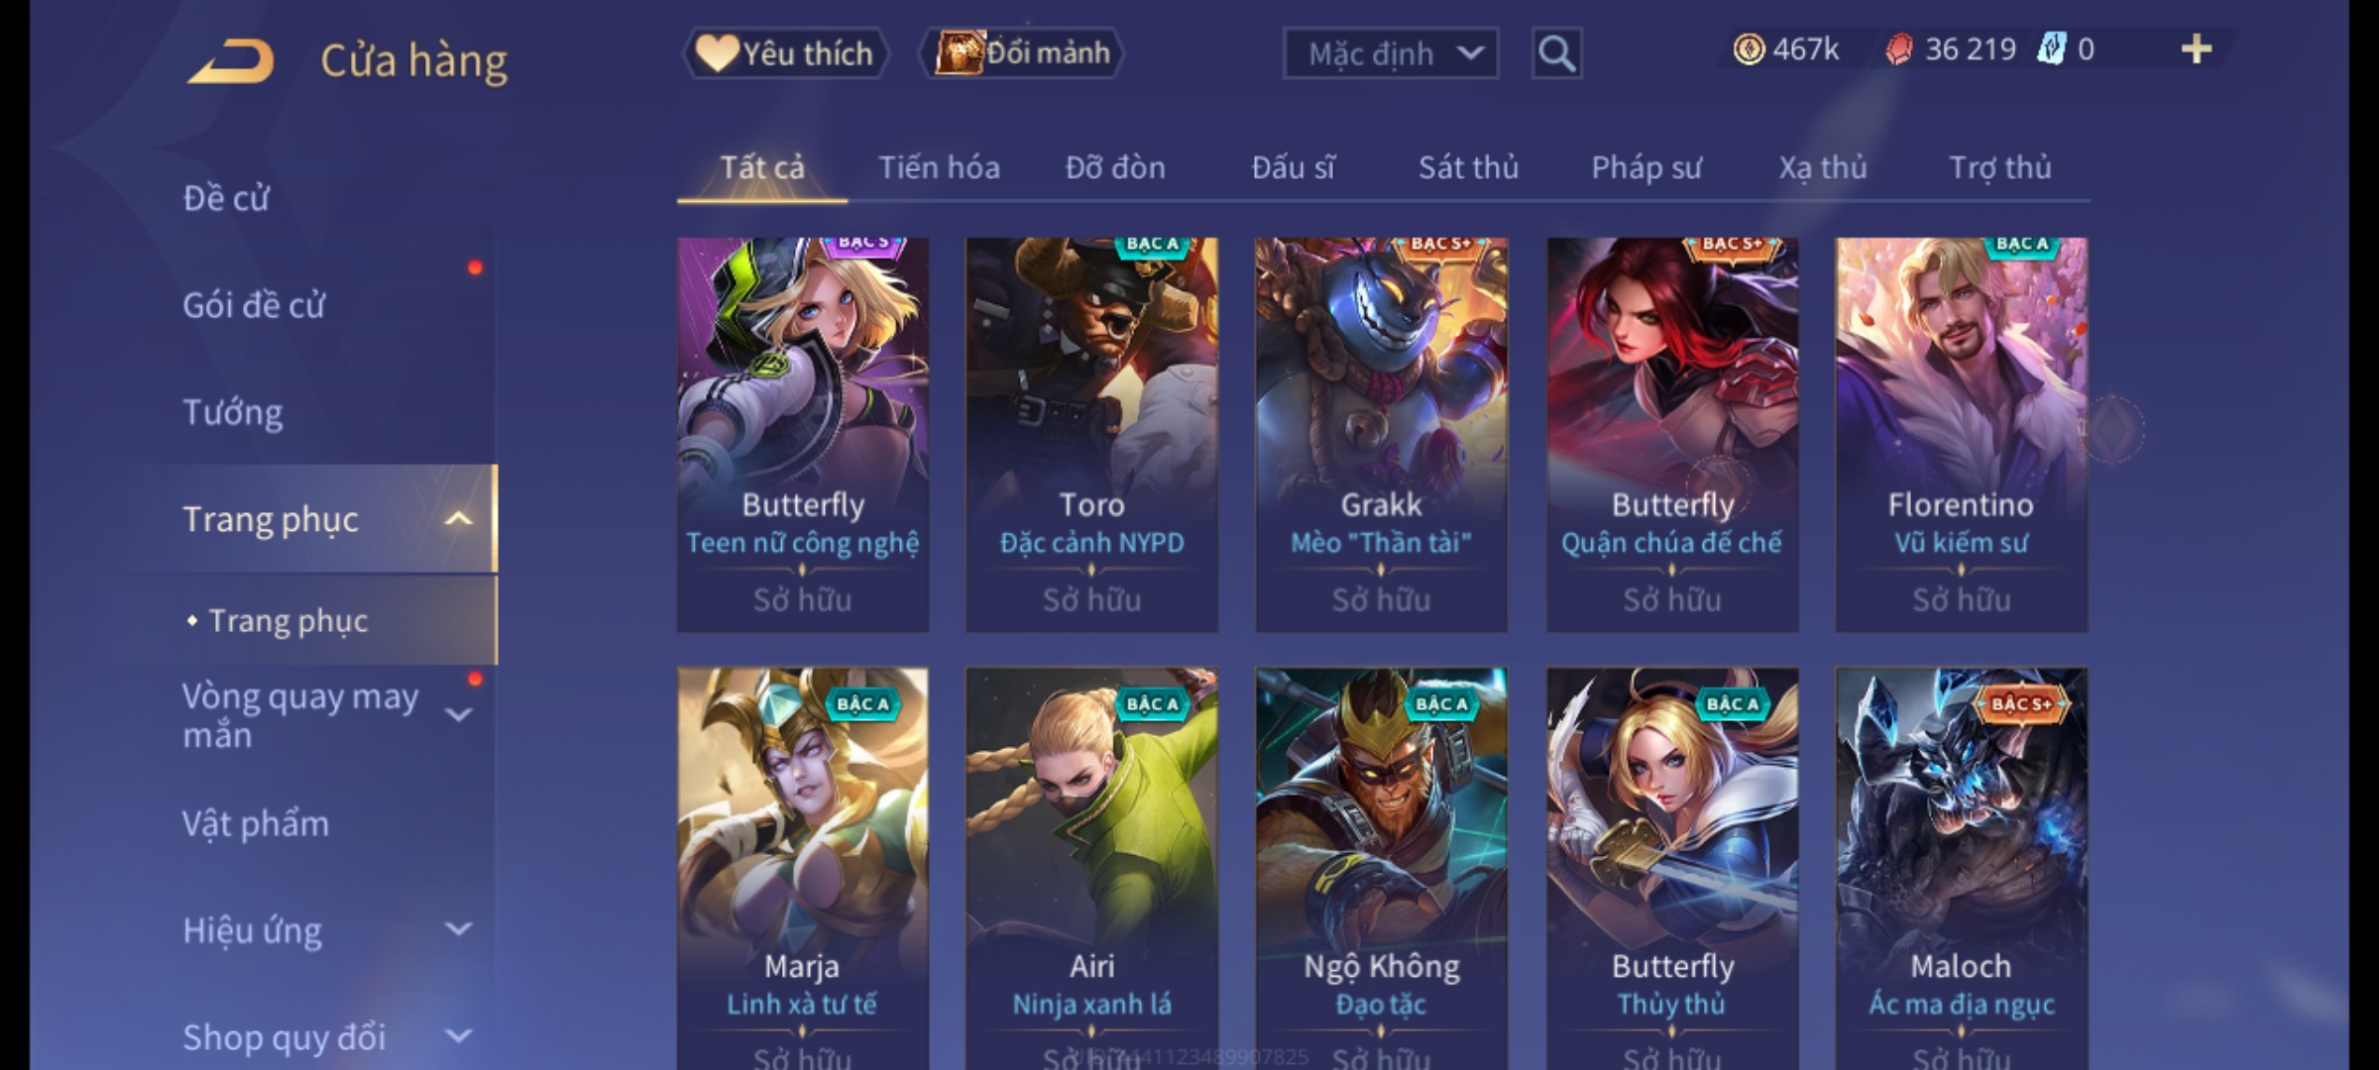Select the Grakk Mèo Thần tài skin card
The width and height of the screenshot is (2379, 1070).
(x=1381, y=434)
